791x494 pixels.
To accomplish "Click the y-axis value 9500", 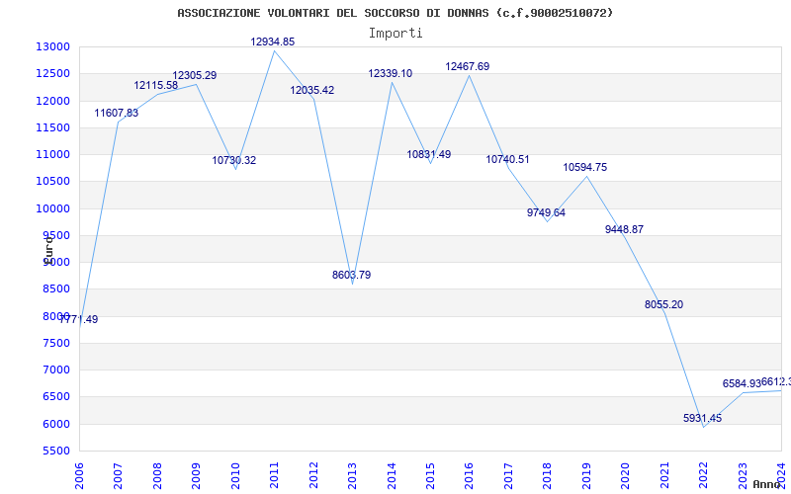I will pos(55,235).
